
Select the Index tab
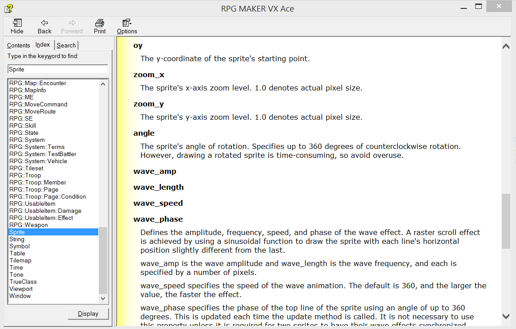(43, 45)
